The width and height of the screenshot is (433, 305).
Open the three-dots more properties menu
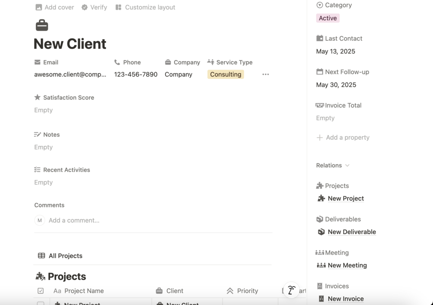(x=265, y=75)
